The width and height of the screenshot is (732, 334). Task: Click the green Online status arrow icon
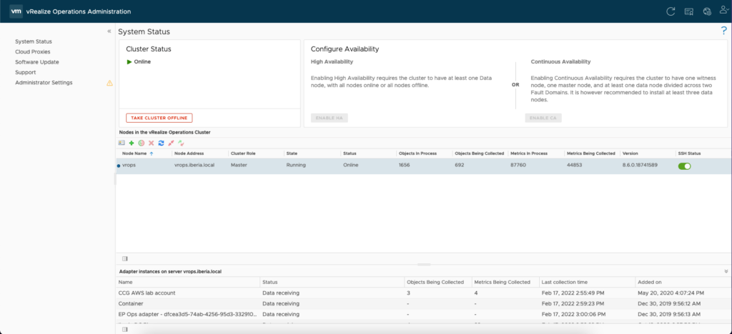[129, 61]
